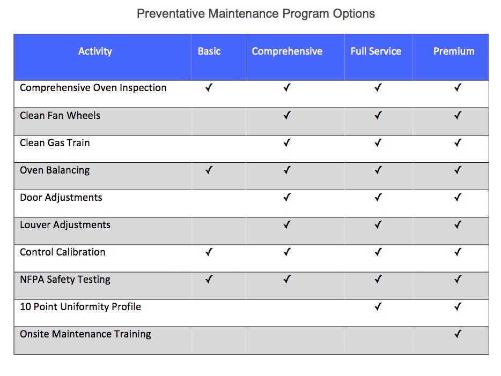Click the Premium column header
This screenshot has height=376, width=501.
tap(454, 51)
